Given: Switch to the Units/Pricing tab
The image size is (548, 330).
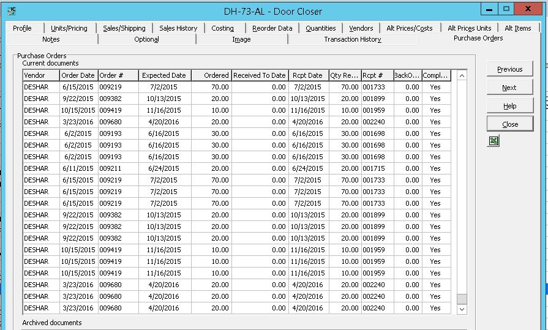Looking at the screenshot, I should pos(69,28).
